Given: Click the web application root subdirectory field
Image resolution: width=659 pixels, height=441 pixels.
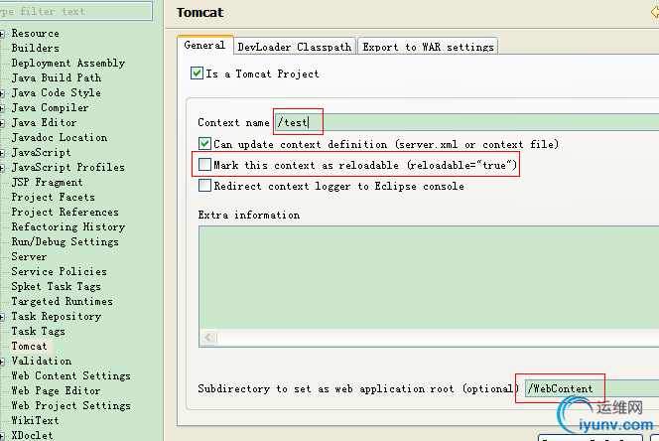Looking at the screenshot, I should coord(592,388).
